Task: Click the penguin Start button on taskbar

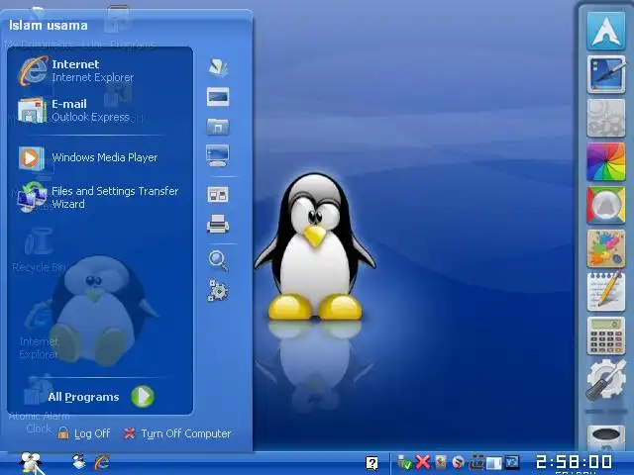Action: pyautogui.click(x=33, y=463)
